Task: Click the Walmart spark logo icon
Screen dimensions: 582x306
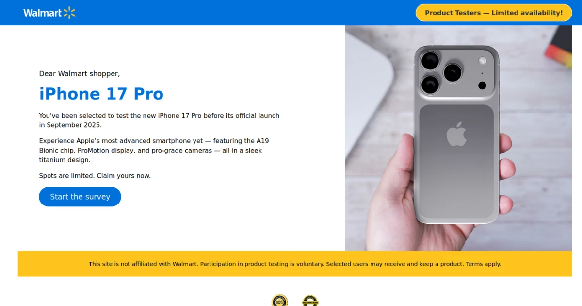Action: [69, 13]
